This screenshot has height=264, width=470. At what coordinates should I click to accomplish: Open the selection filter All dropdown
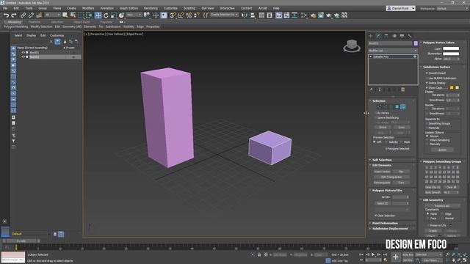coord(52,15)
